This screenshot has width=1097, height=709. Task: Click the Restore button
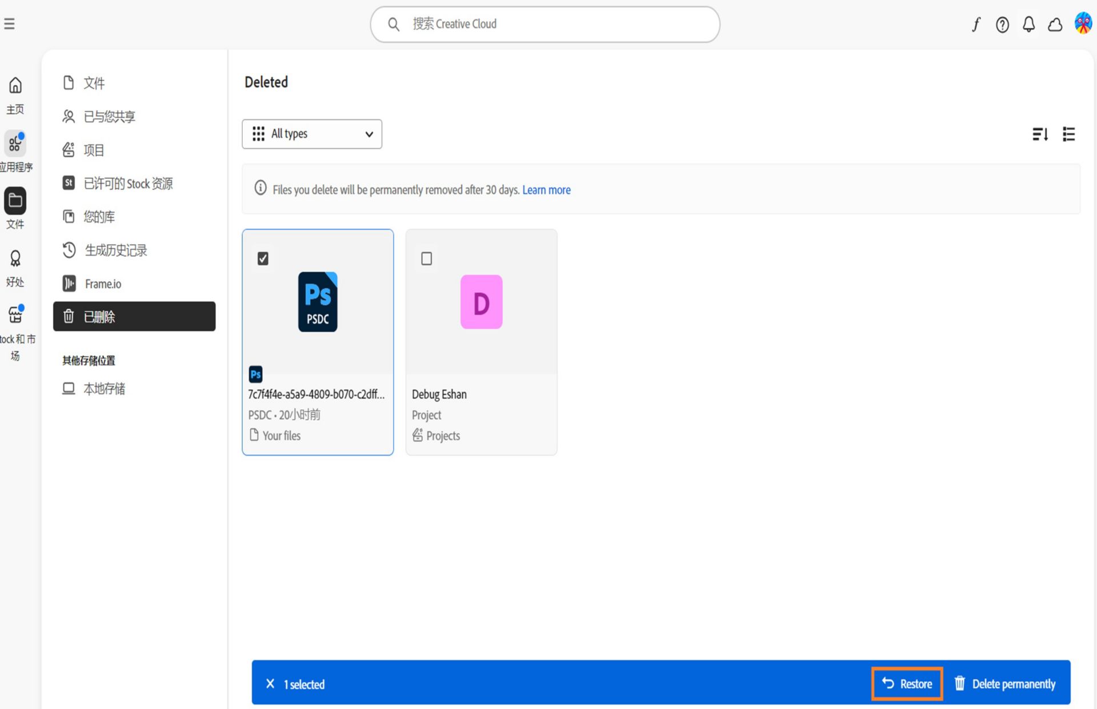907,684
